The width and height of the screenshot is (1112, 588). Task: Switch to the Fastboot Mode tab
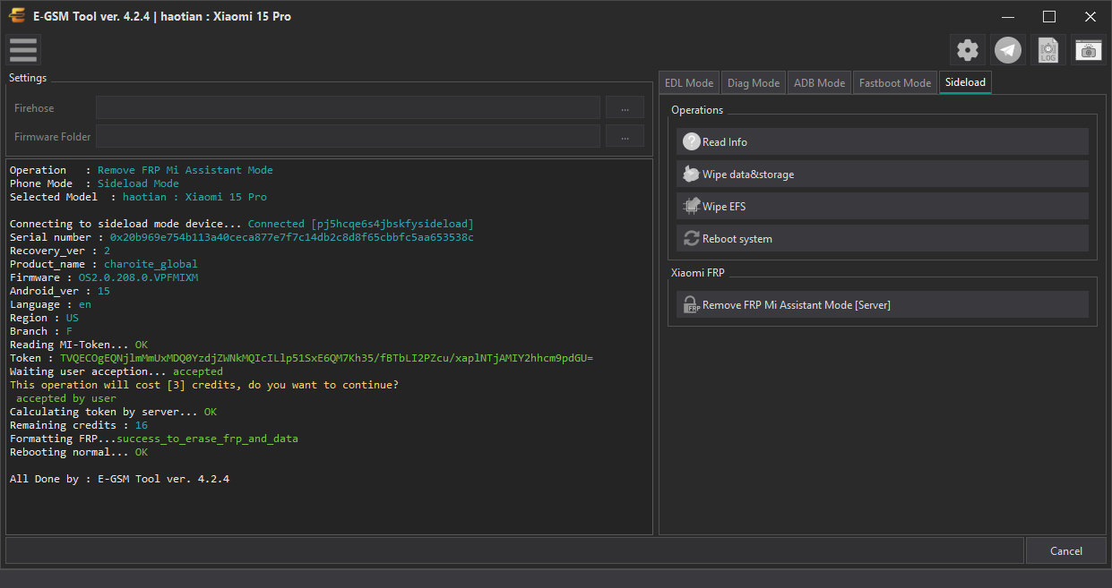tap(895, 82)
